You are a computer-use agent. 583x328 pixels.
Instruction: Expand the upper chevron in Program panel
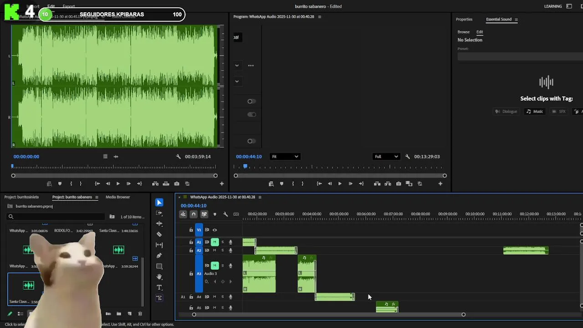click(237, 66)
